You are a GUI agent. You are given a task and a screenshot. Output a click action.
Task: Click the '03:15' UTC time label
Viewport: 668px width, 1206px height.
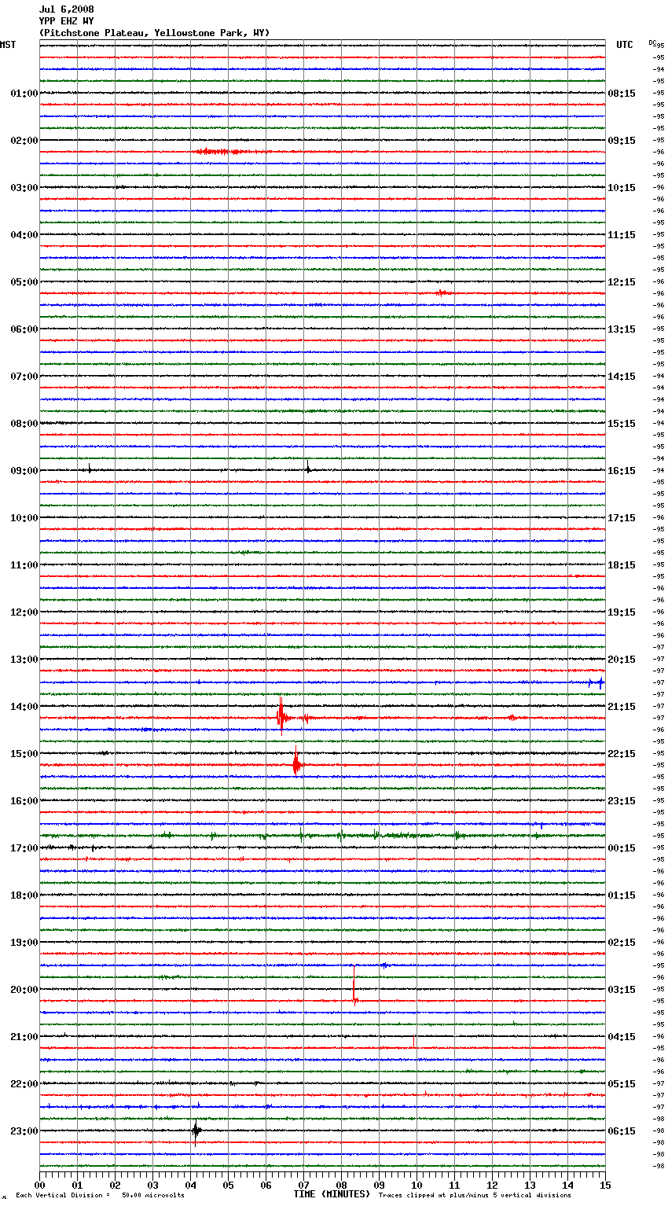pos(622,990)
